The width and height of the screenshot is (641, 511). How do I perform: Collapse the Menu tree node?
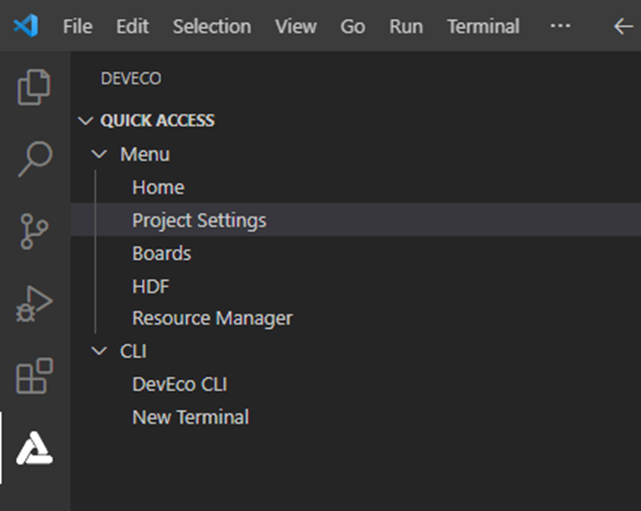pyautogui.click(x=99, y=154)
